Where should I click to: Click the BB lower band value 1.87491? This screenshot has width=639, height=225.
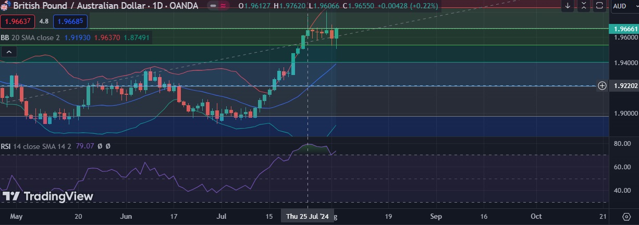pyautogui.click(x=137, y=37)
